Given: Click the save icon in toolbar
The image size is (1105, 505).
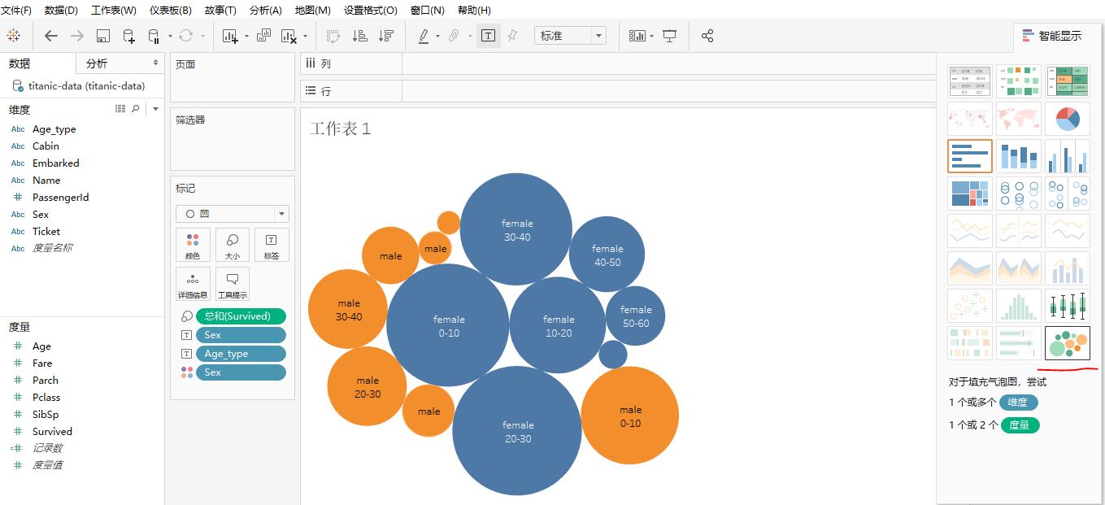Looking at the screenshot, I should pyautogui.click(x=103, y=36).
